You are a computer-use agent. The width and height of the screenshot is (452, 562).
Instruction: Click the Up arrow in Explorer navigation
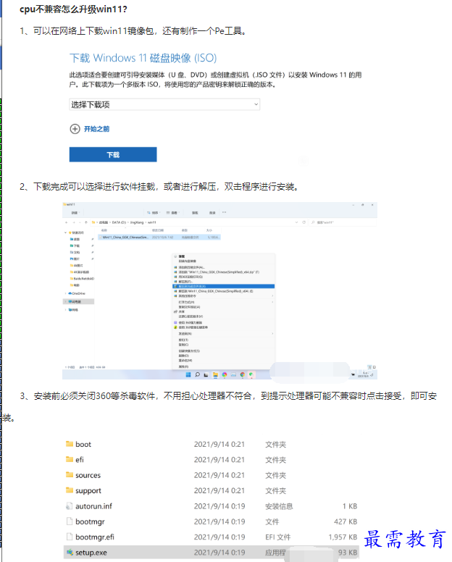(x=86, y=222)
